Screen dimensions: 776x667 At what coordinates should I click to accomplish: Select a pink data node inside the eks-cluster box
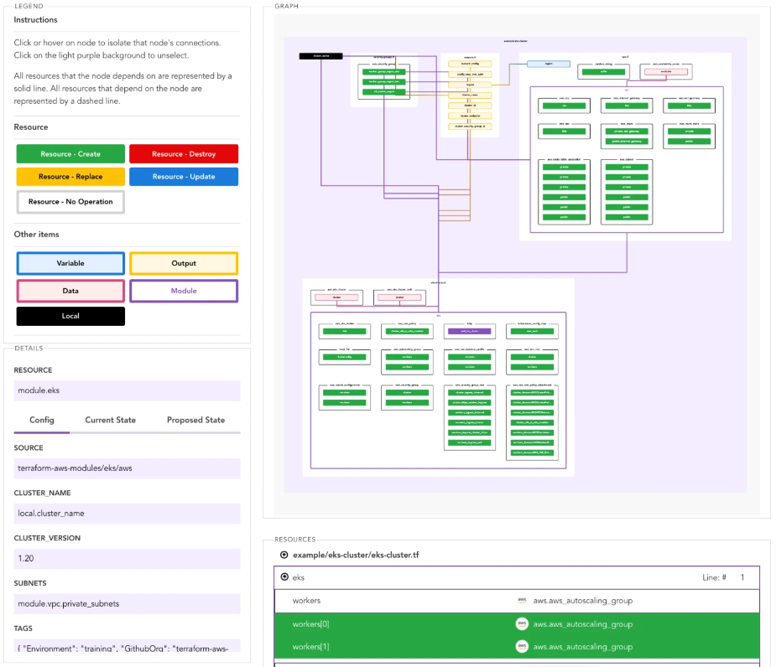336,297
